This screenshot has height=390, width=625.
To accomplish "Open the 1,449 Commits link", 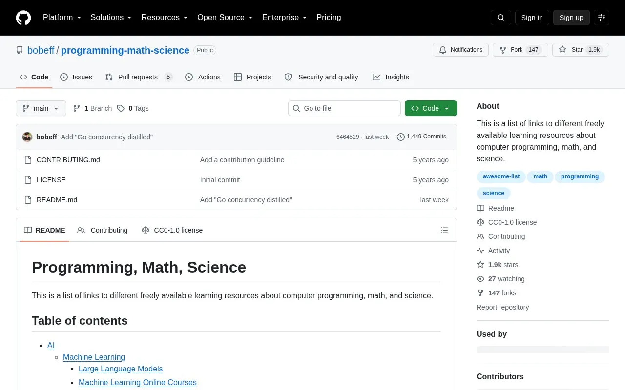I will (x=421, y=137).
